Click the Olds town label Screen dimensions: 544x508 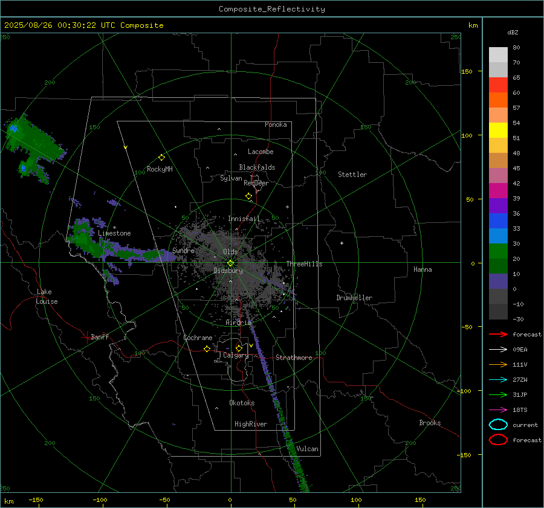point(230,252)
